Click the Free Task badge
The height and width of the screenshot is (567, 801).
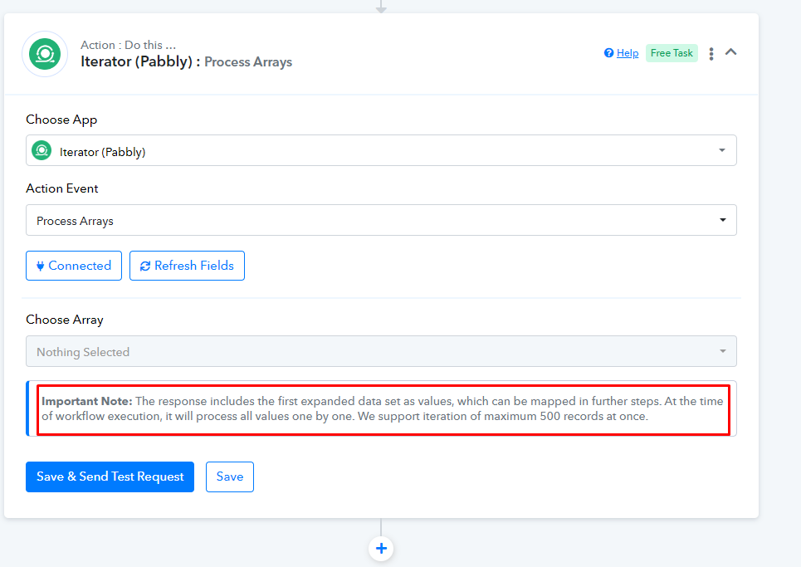pyautogui.click(x=672, y=53)
